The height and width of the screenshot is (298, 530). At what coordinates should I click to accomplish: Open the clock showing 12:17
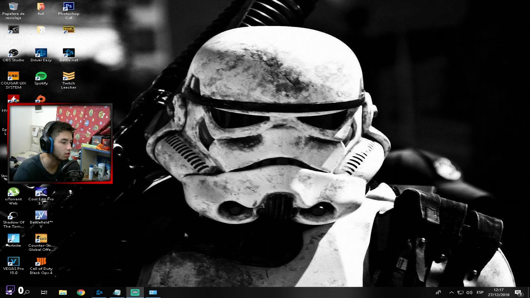click(x=499, y=292)
